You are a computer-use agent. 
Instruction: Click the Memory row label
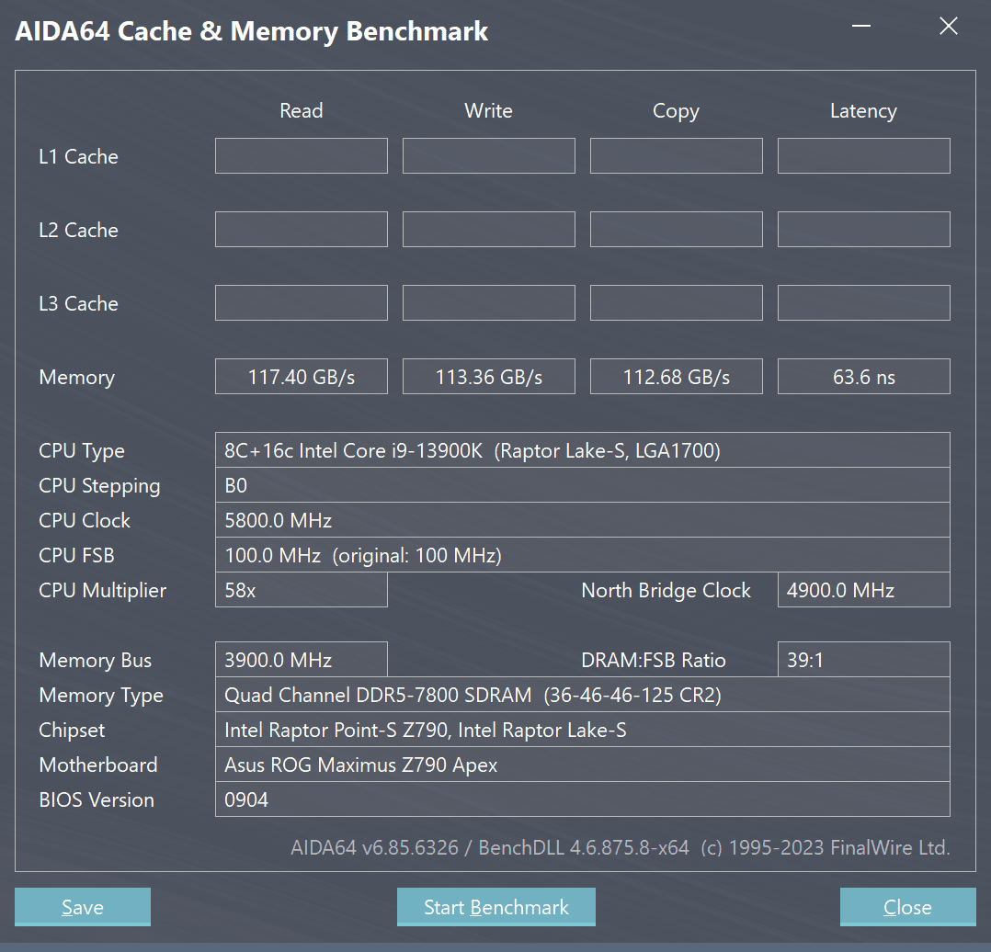pos(76,377)
